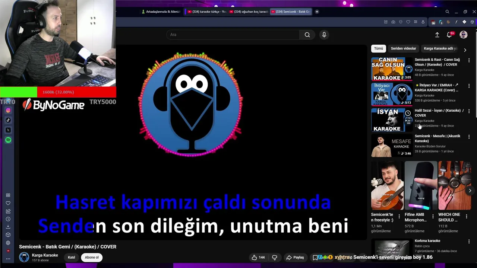Click the Katıl join button
The image size is (477, 268).
click(71, 257)
